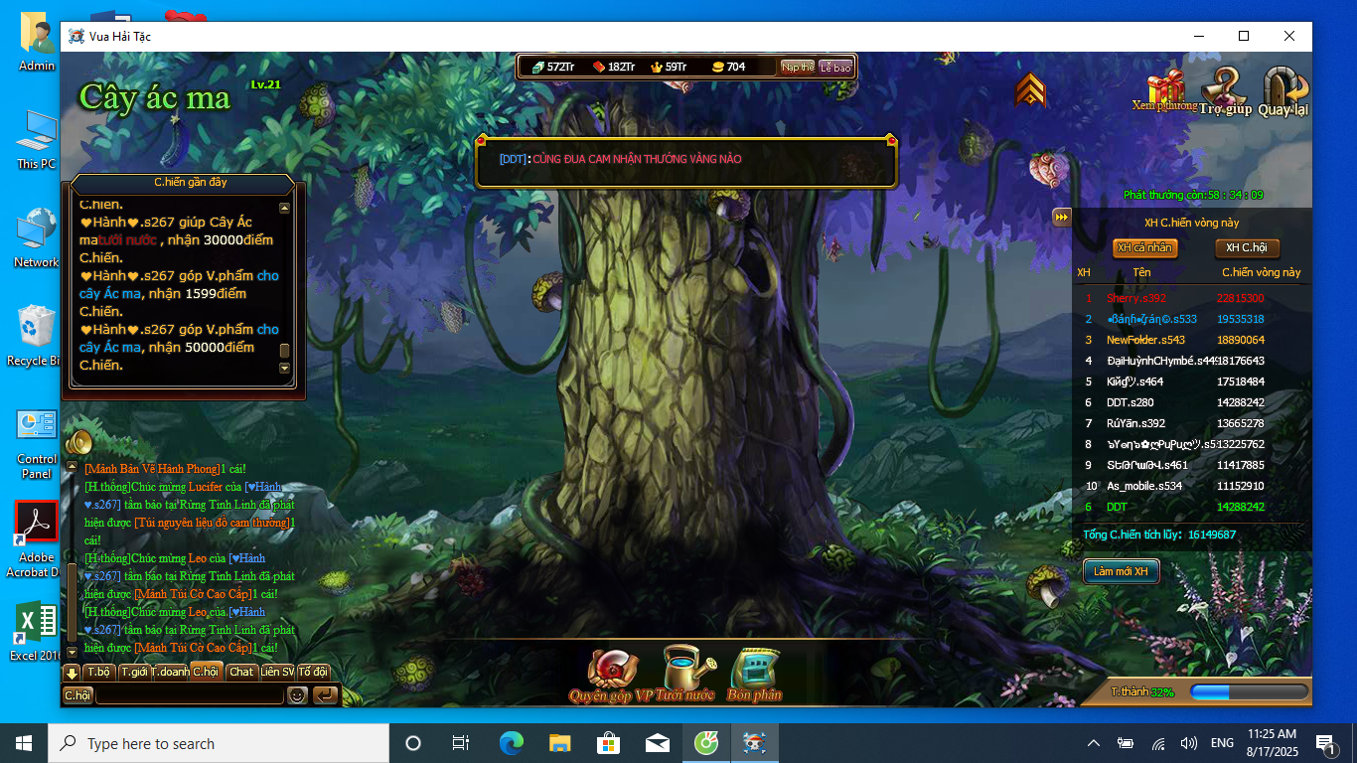The height and width of the screenshot is (763, 1357).
Task: Click the T.thành progress bar
Action: (x=1250, y=691)
